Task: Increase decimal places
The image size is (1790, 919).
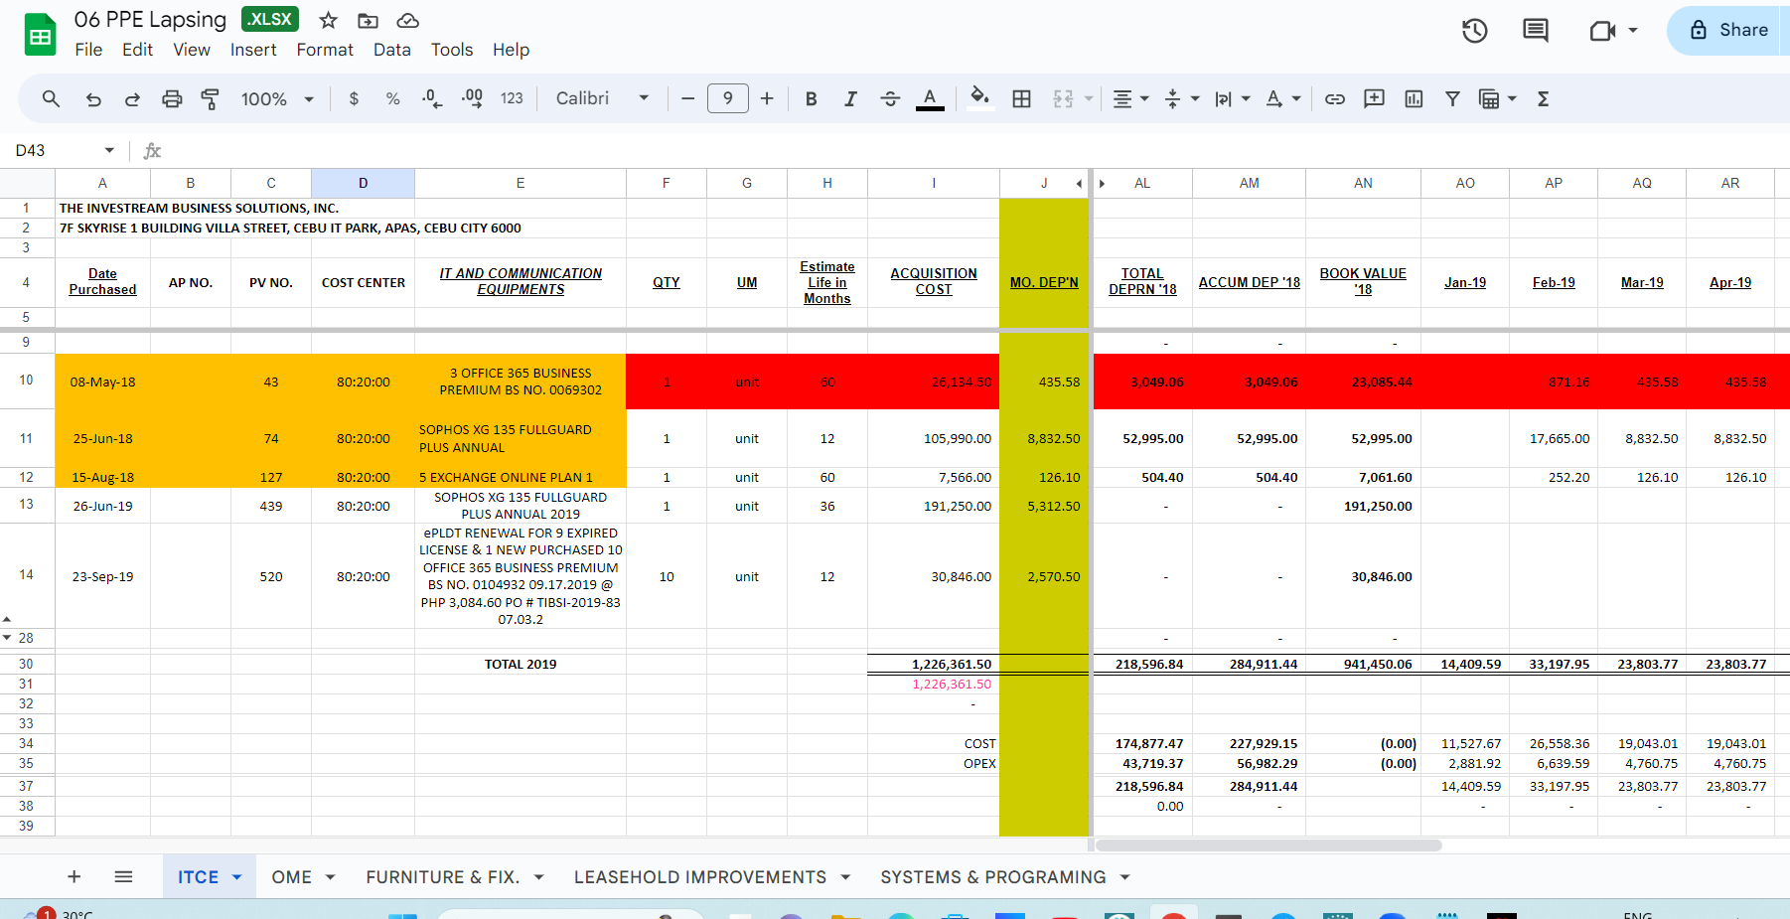Action: tap(472, 98)
